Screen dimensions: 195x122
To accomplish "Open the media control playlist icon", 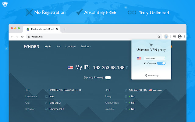I will point(174,37).
